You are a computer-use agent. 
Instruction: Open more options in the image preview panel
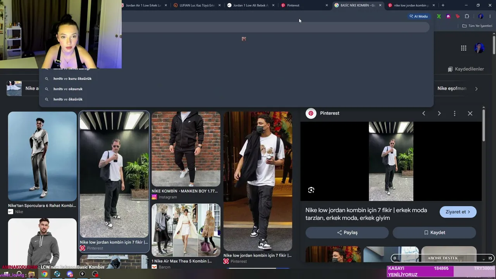coord(455,113)
